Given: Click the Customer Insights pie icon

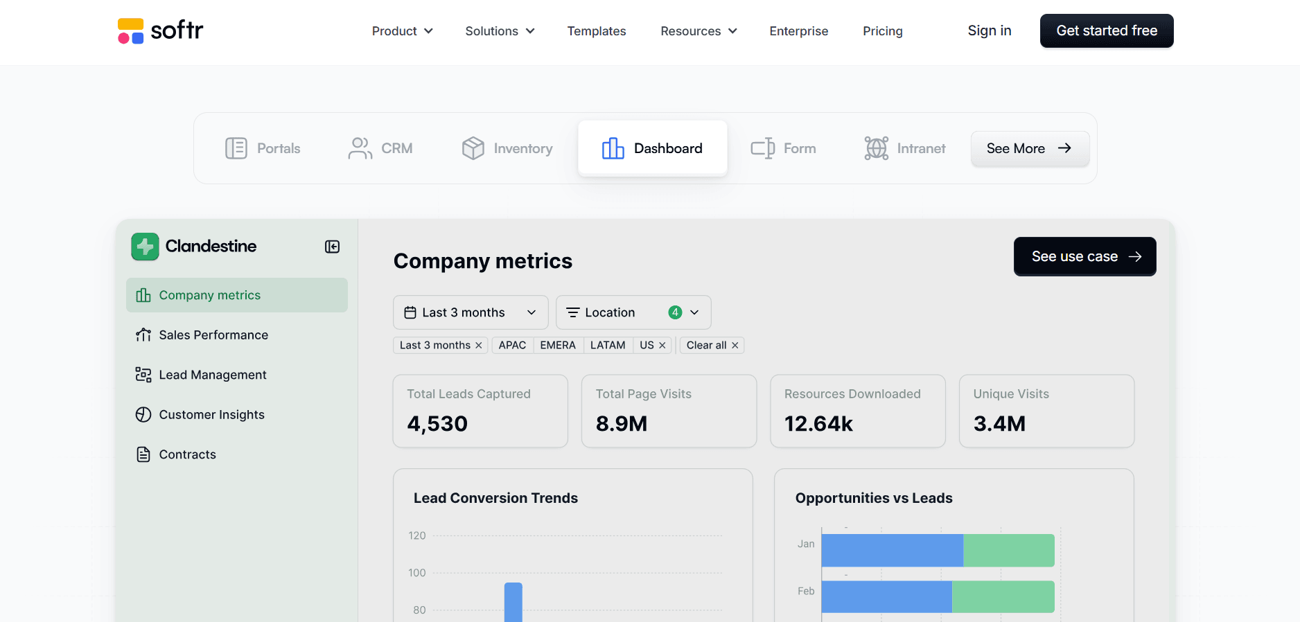Looking at the screenshot, I should click(143, 415).
